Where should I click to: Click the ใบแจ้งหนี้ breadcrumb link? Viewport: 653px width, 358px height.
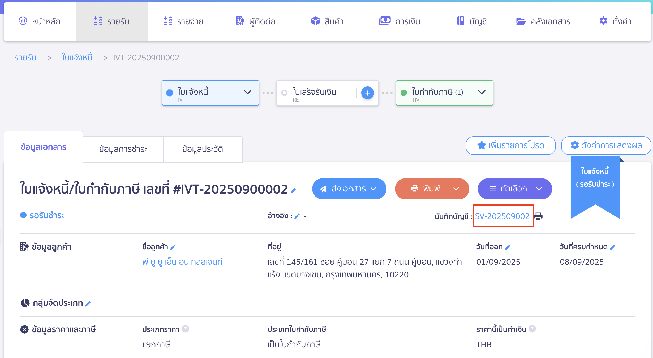[x=77, y=57]
